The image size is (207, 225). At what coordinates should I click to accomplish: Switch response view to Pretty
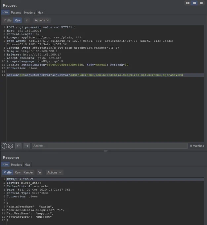pyautogui.click(x=8, y=172)
